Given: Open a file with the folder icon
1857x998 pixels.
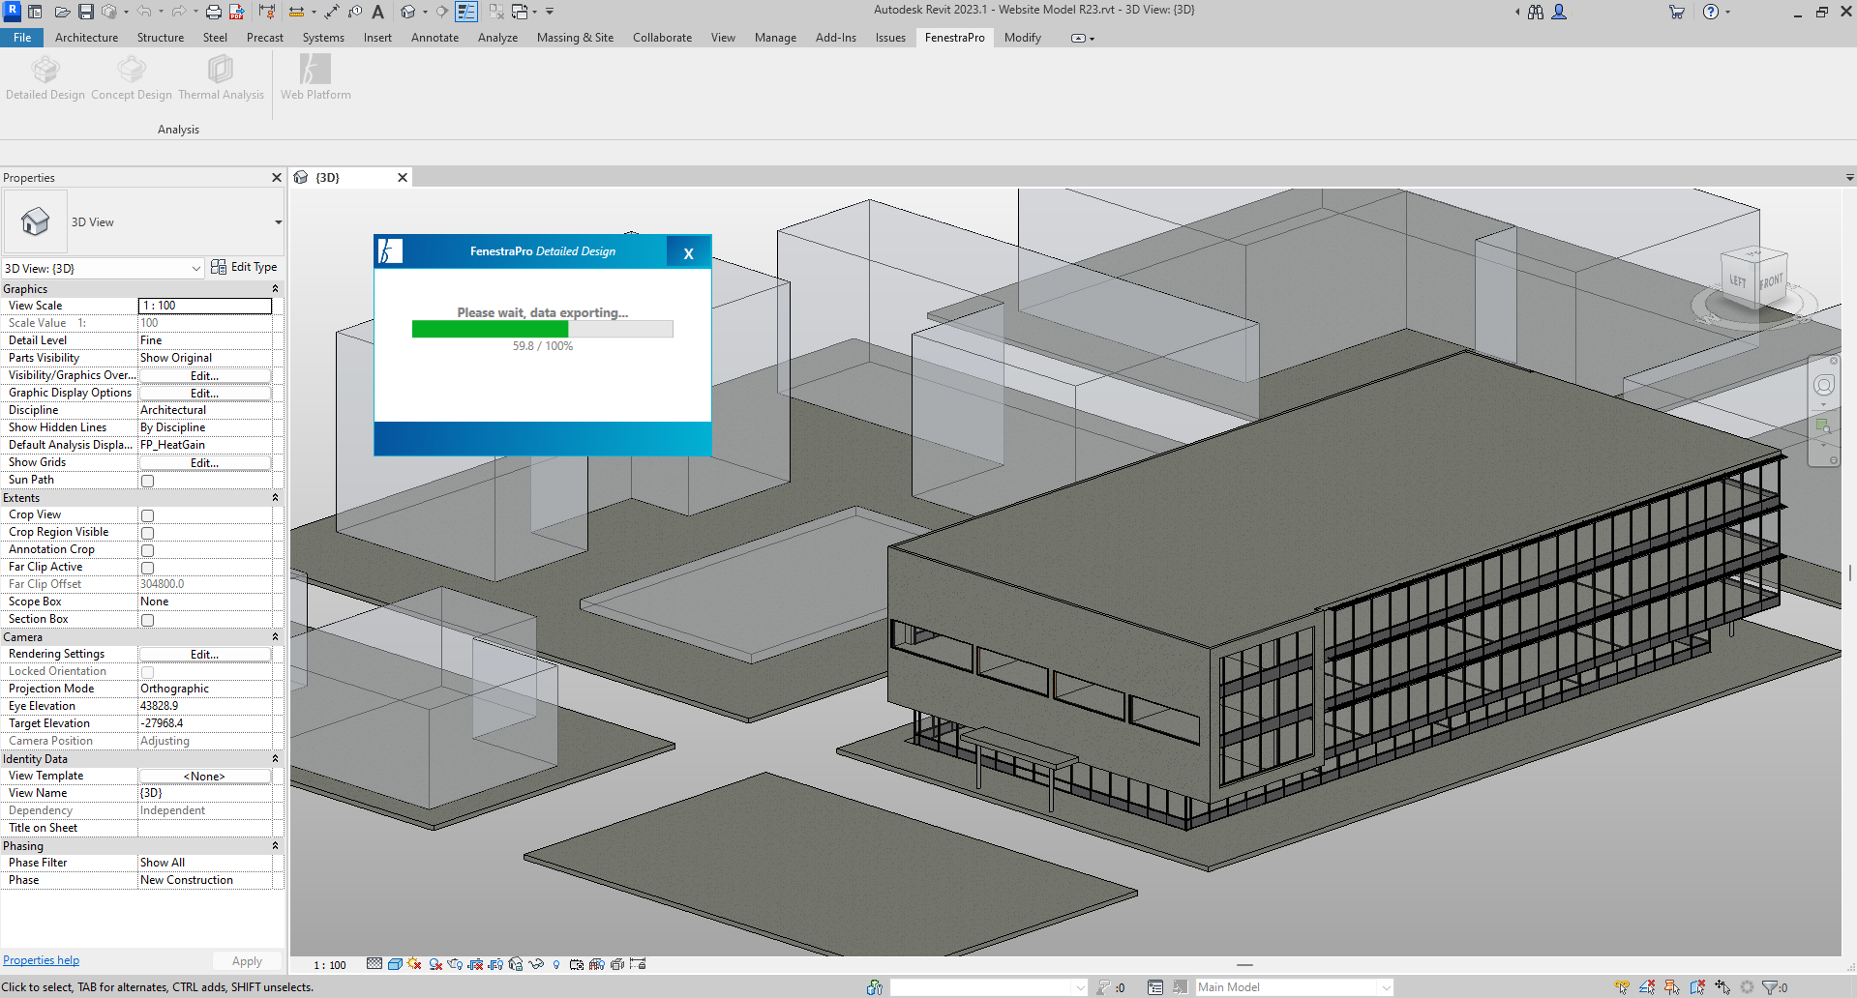Looking at the screenshot, I should click(x=62, y=12).
